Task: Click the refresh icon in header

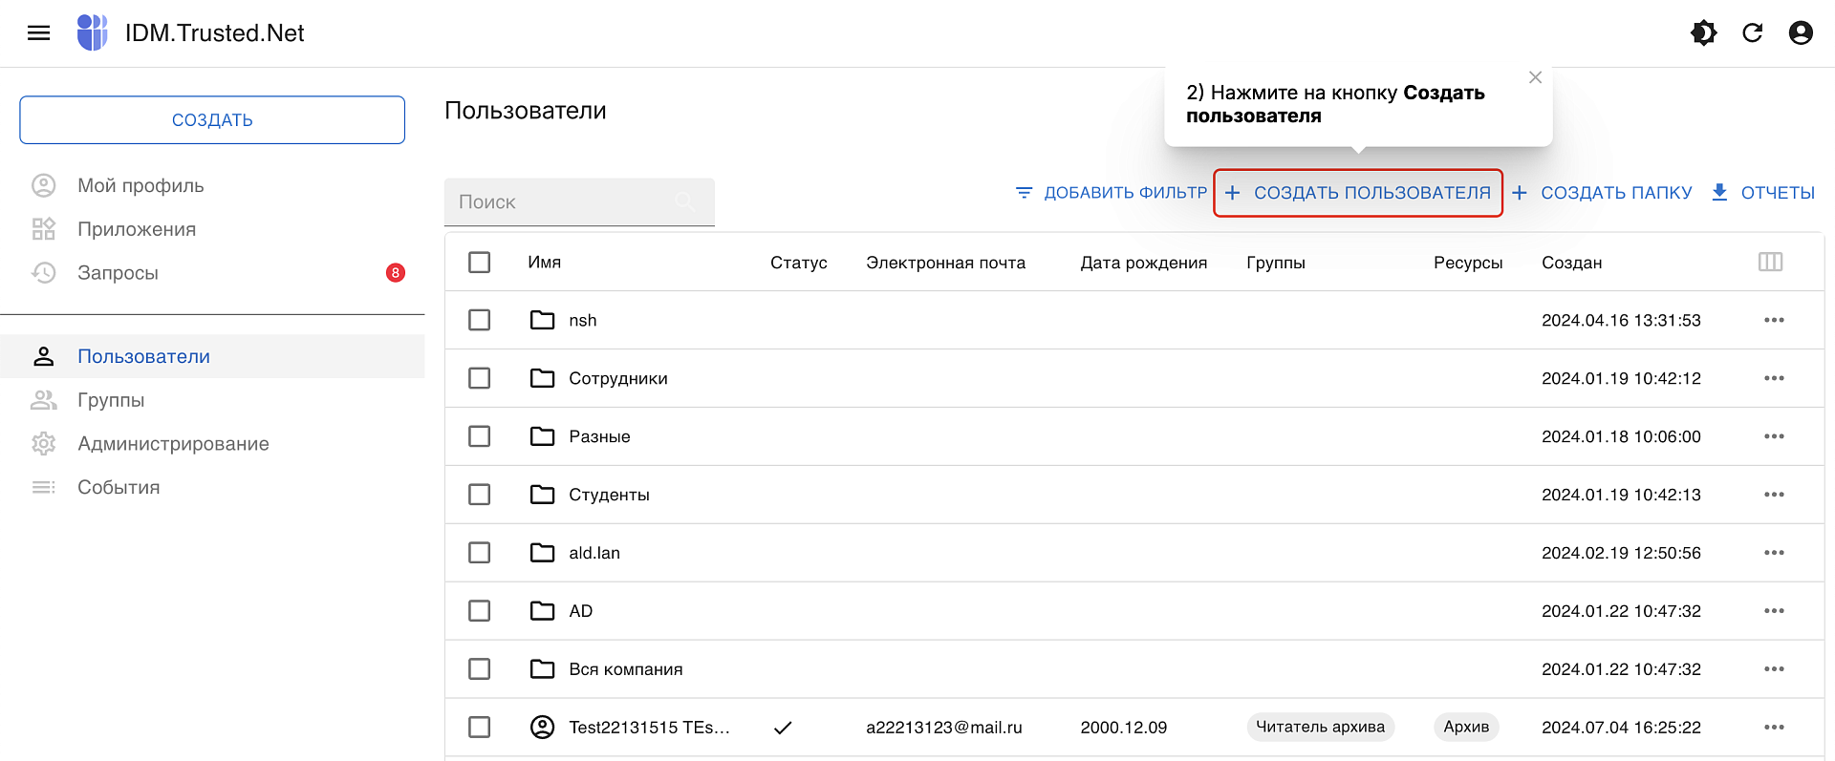Action: point(1752,33)
